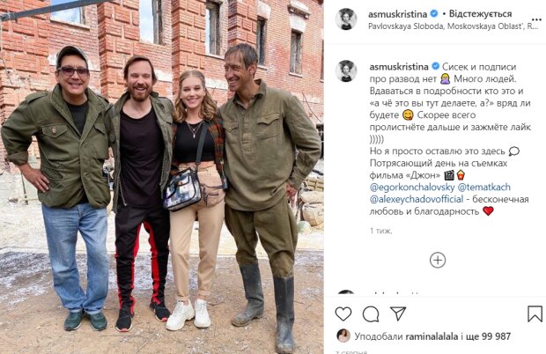Click the 1 тиж. timestamp
This screenshot has width=546, height=354.
click(x=381, y=231)
